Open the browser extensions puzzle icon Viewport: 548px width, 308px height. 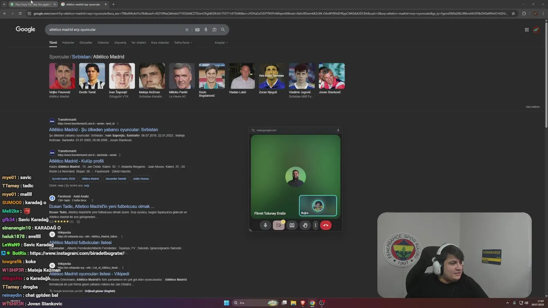pyautogui.click(x=524, y=13)
